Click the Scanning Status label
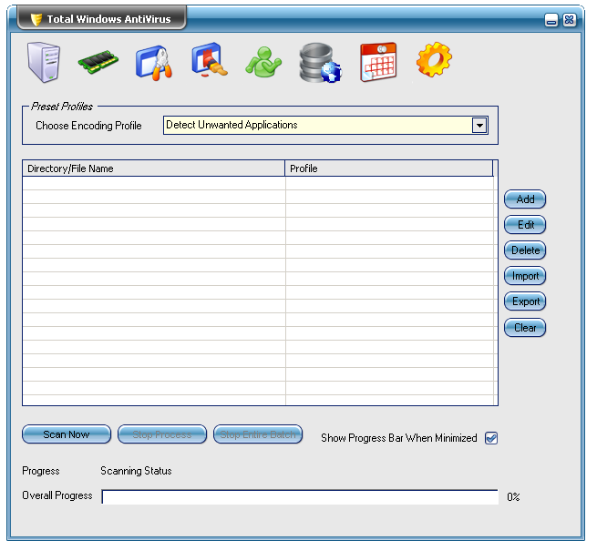The width and height of the screenshot is (597, 551). [136, 471]
